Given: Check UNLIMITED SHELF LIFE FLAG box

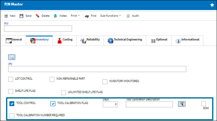Looking at the screenshot, I should [x=64, y=93].
